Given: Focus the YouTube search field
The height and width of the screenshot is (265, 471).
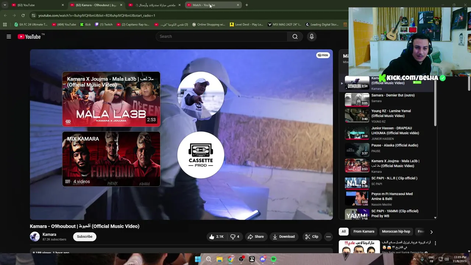Looking at the screenshot, I should click(222, 36).
